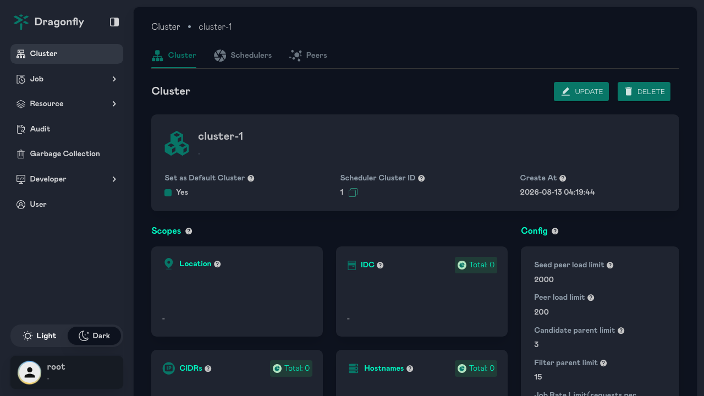Image resolution: width=704 pixels, height=396 pixels.
Task: Show help icon next to Config
Action: 555,231
